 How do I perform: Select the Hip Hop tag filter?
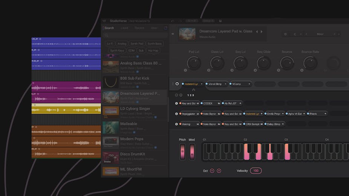153,50
